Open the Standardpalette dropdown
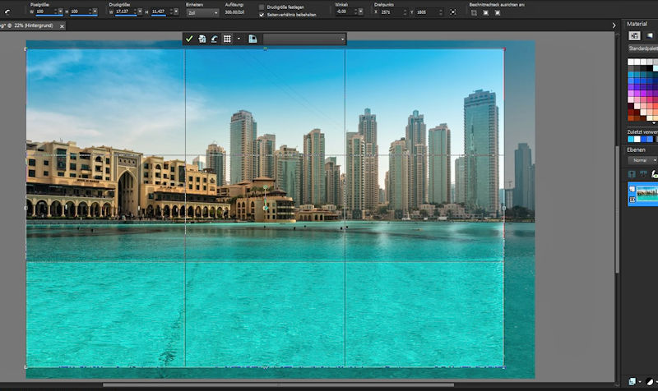Viewport: 658px width, 391px height. pyautogui.click(x=643, y=48)
